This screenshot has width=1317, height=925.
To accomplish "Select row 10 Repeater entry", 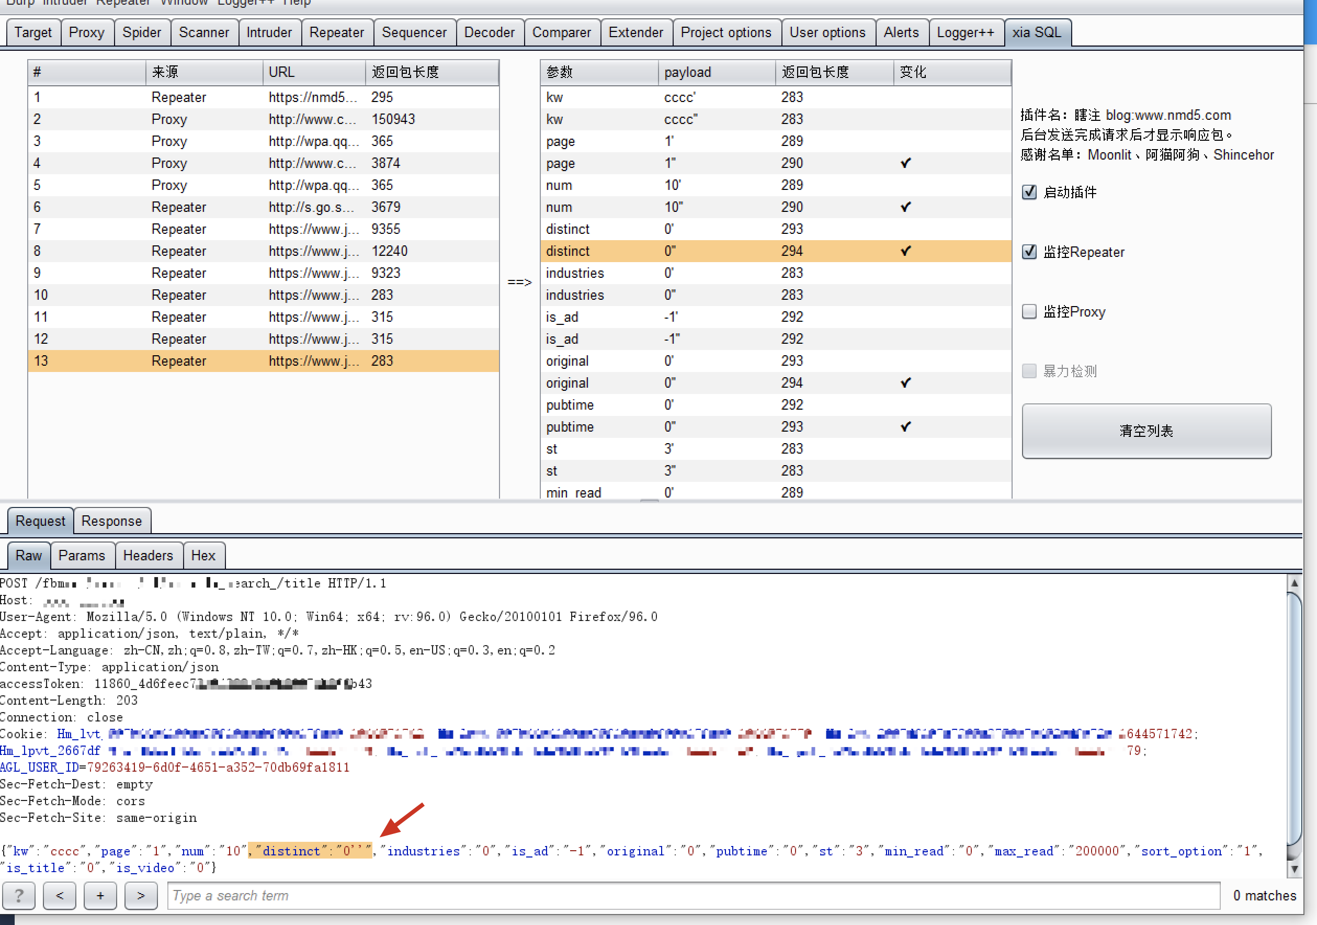I will click(x=263, y=295).
